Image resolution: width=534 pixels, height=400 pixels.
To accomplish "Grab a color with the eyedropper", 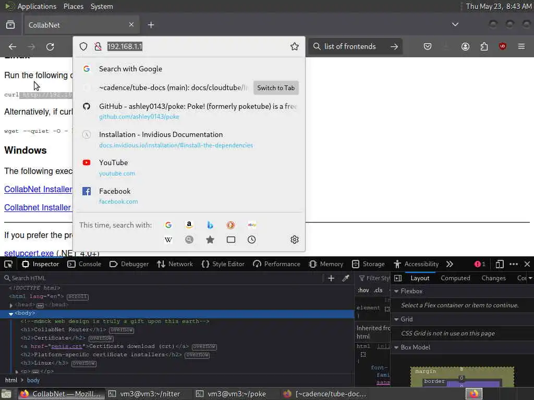I will pos(346,278).
